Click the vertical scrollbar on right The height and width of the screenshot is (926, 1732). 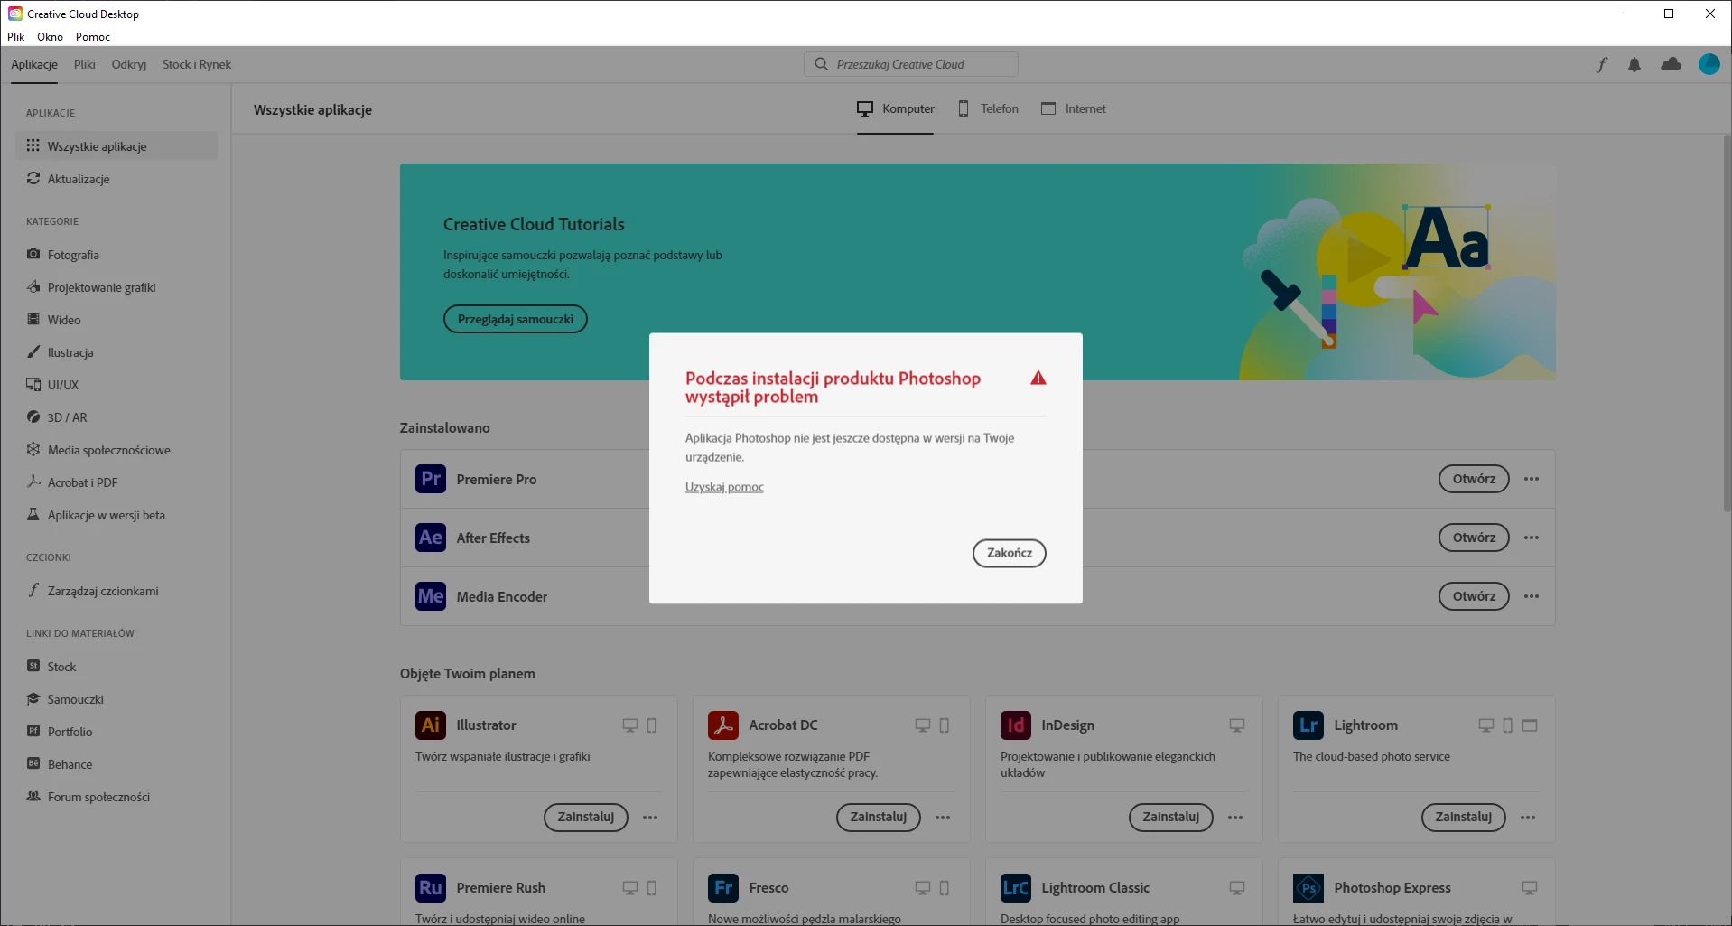click(1727, 325)
